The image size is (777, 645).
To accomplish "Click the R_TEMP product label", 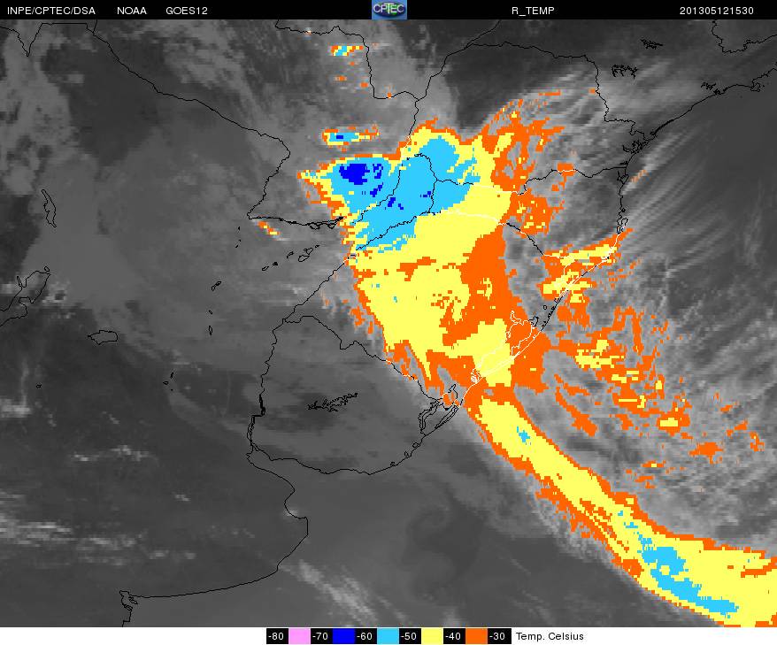I will pos(533,11).
